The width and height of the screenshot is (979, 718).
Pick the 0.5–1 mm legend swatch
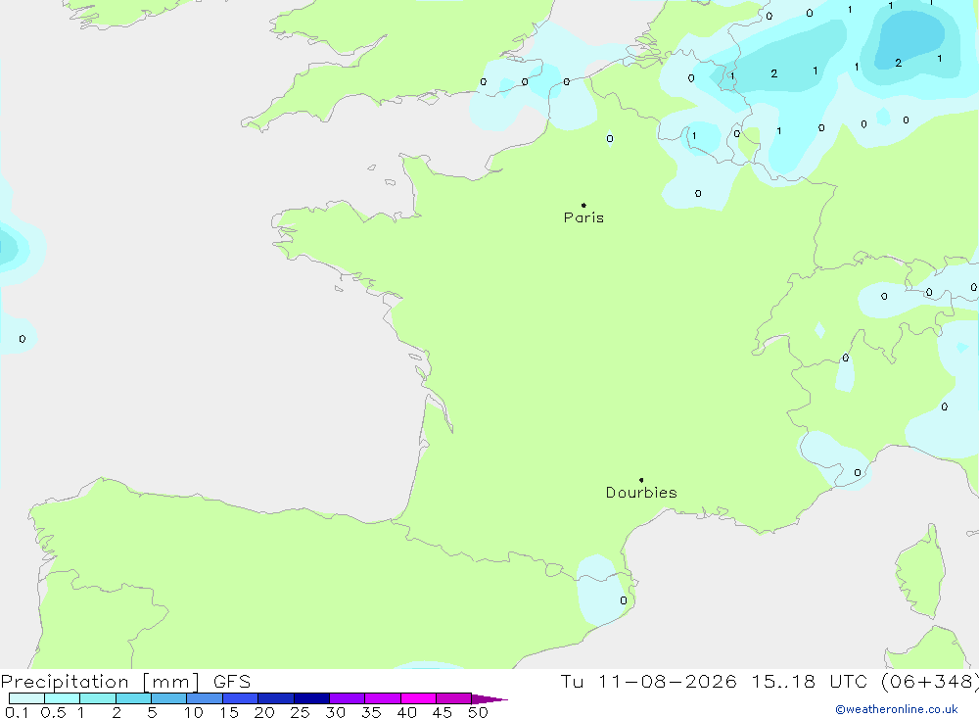[x=63, y=698]
